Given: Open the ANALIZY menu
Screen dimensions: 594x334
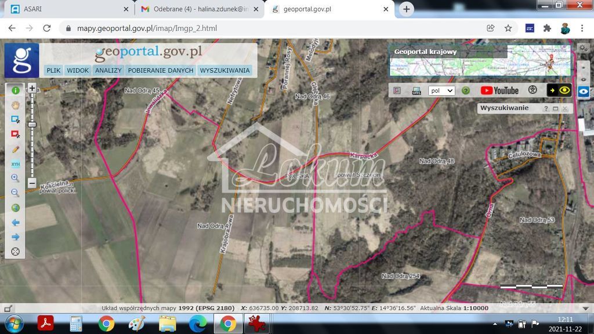Looking at the screenshot, I should [108, 70].
